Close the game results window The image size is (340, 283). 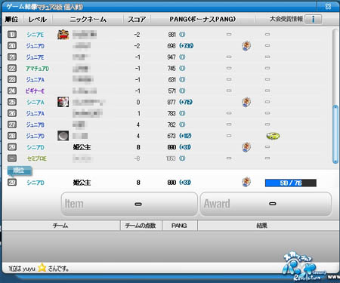[x=328, y=6]
